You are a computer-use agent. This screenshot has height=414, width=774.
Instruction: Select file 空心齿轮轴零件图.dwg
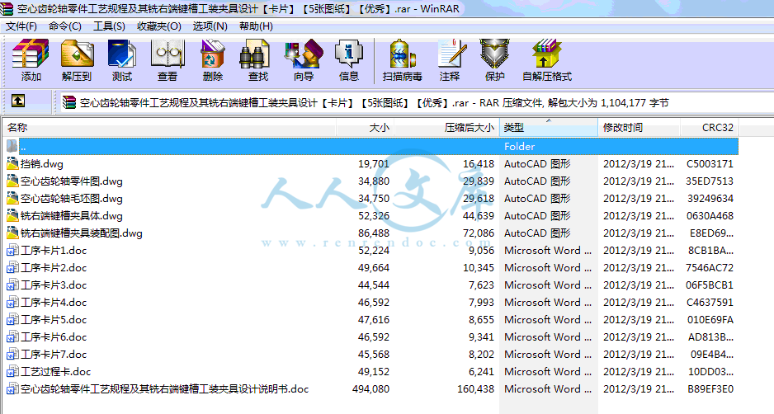coord(72,181)
